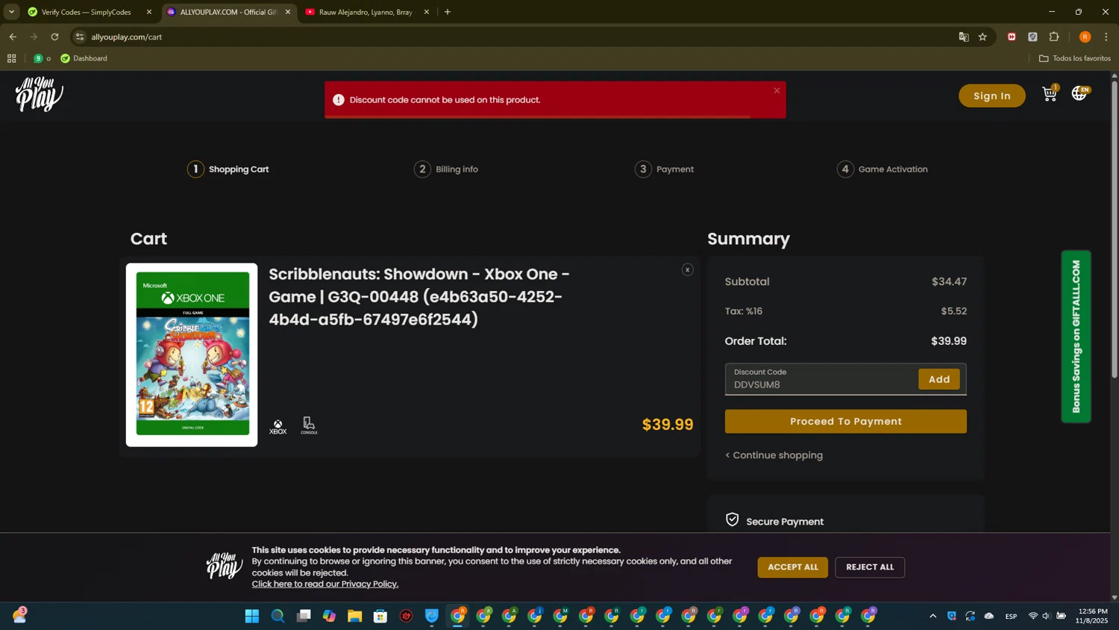Image resolution: width=1119 pixels, height=630 pixels.
Task: Go to step 3 Payment
Action: pyautogui.click(x=664, y=169)
